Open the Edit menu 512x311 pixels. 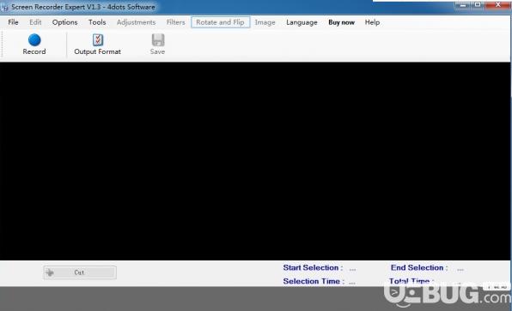tap(35, 22)
